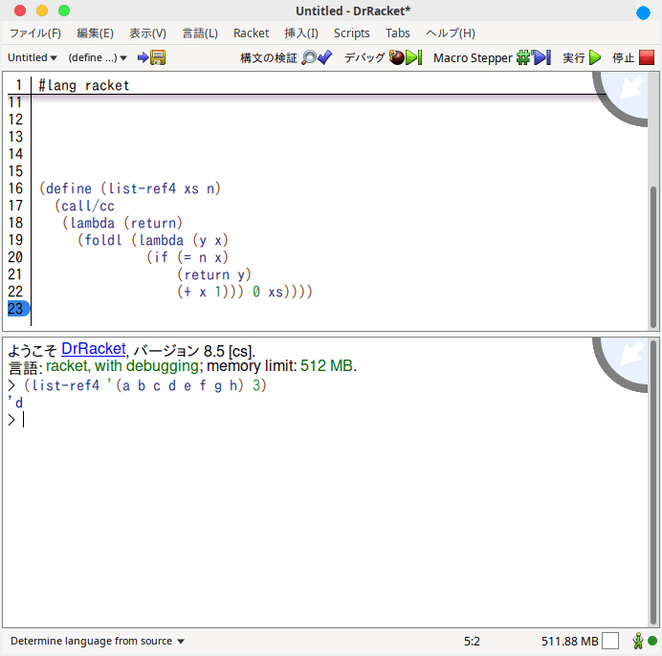Click the 構文の検証 button label
The image size is (662, 656).
[269, 57]
